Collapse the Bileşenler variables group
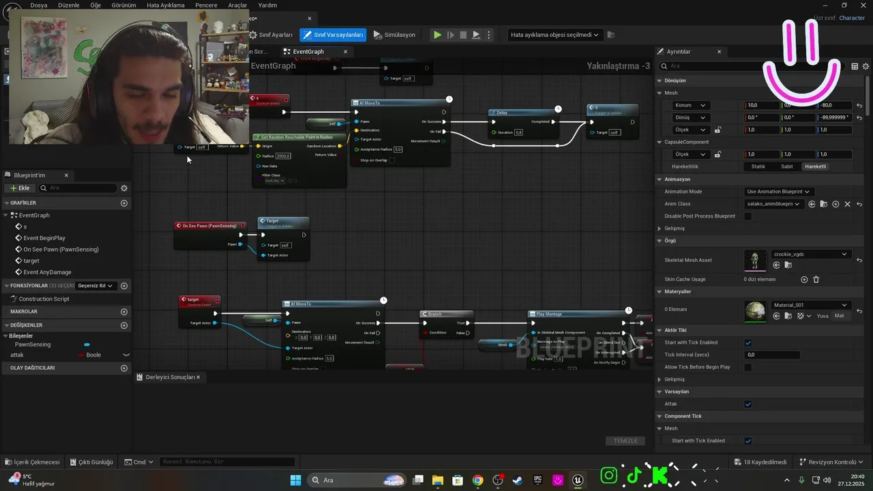 click(5, 336)
